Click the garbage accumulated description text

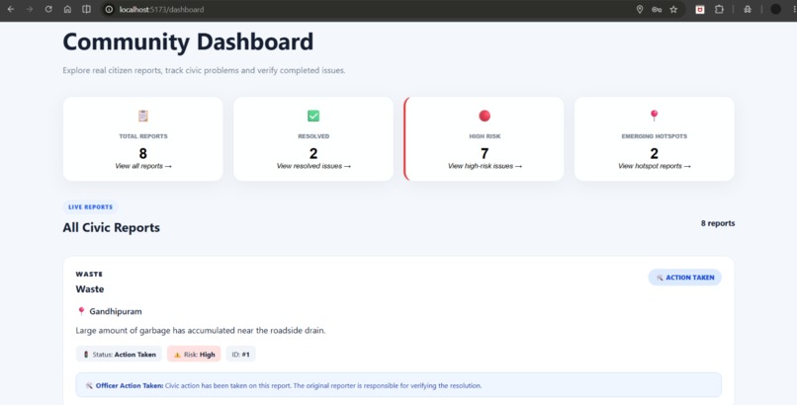[201, 330]
